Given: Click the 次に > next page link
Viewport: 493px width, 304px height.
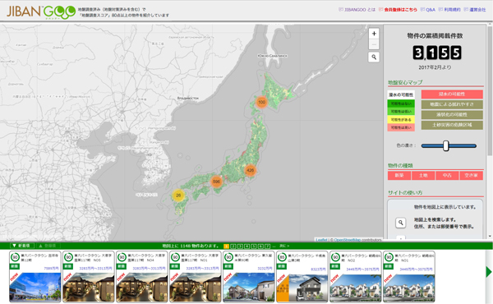Looking at the screenshot, I should click(x=284, y=246).
